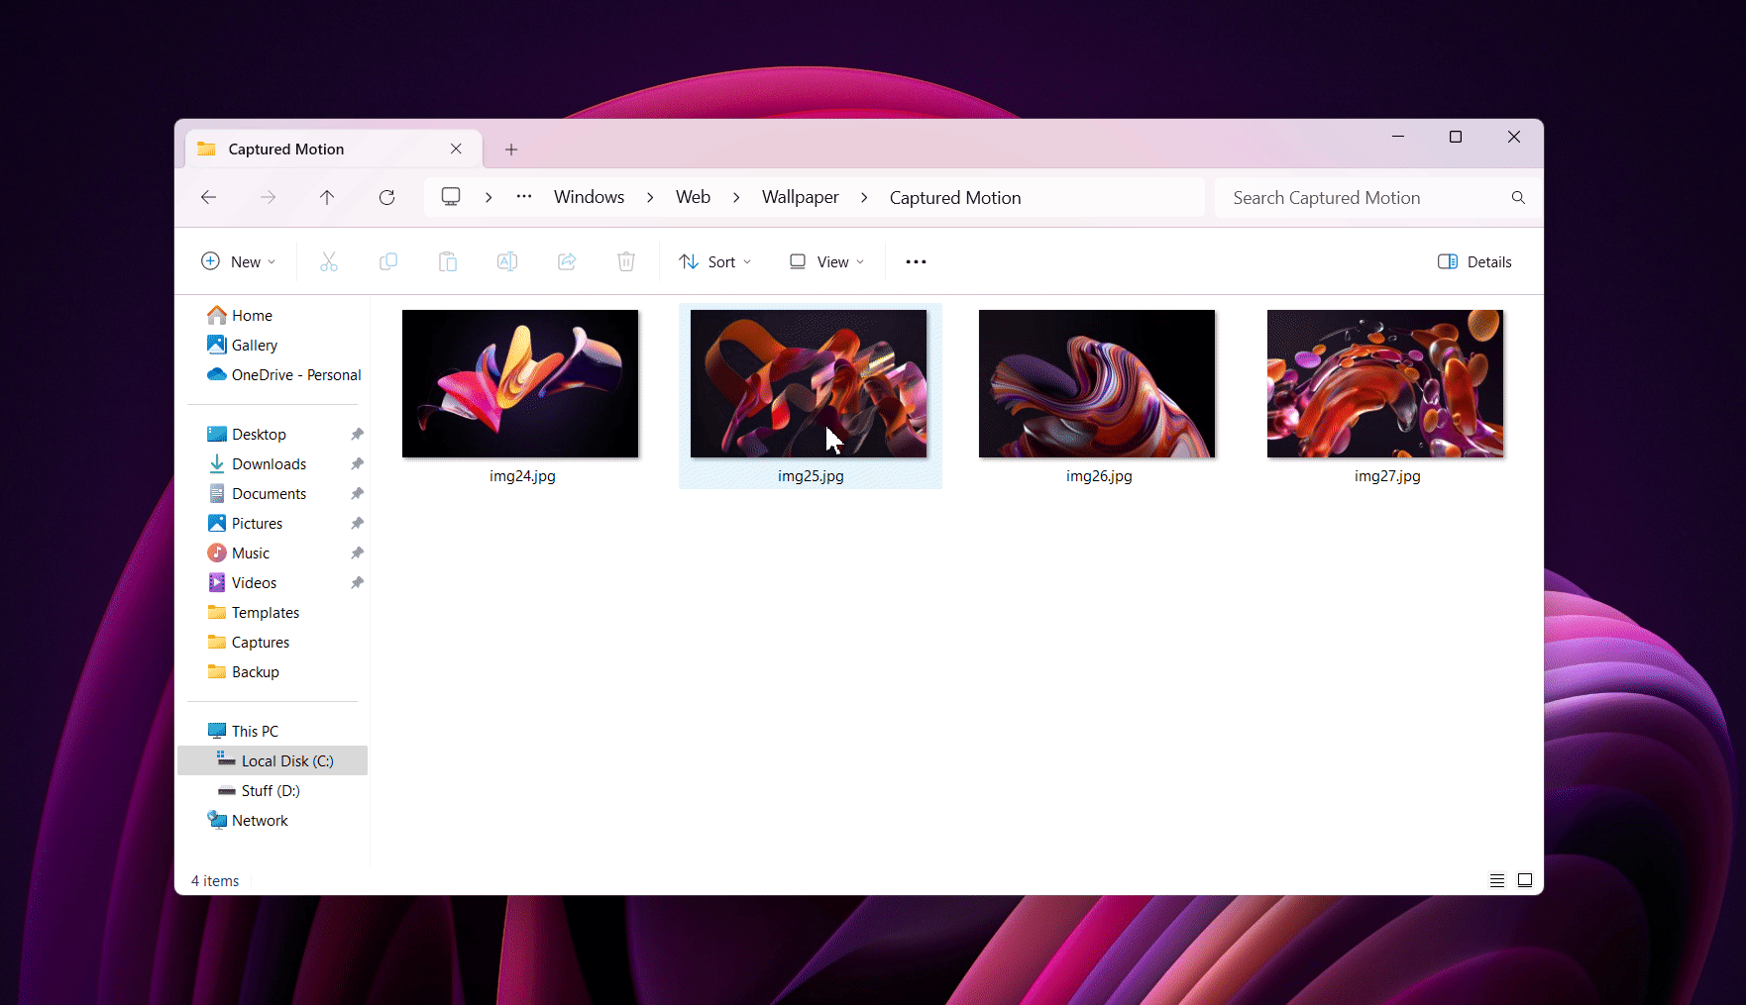Add a new tab
1746x1005 pixels.
click(x=511, y=150)
